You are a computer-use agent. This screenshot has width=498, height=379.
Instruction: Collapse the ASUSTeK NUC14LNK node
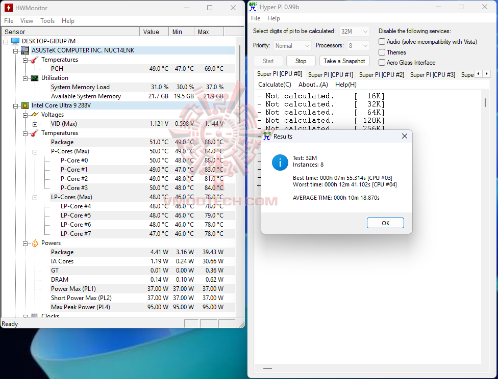click(15, 51)
